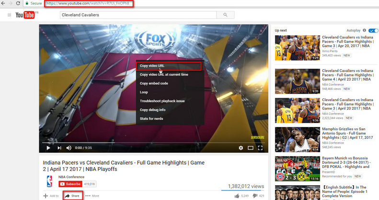Viewport: 379px width, 200px height.
Task: Click the Ximo Pierto channel name
Action: (330, 51)
